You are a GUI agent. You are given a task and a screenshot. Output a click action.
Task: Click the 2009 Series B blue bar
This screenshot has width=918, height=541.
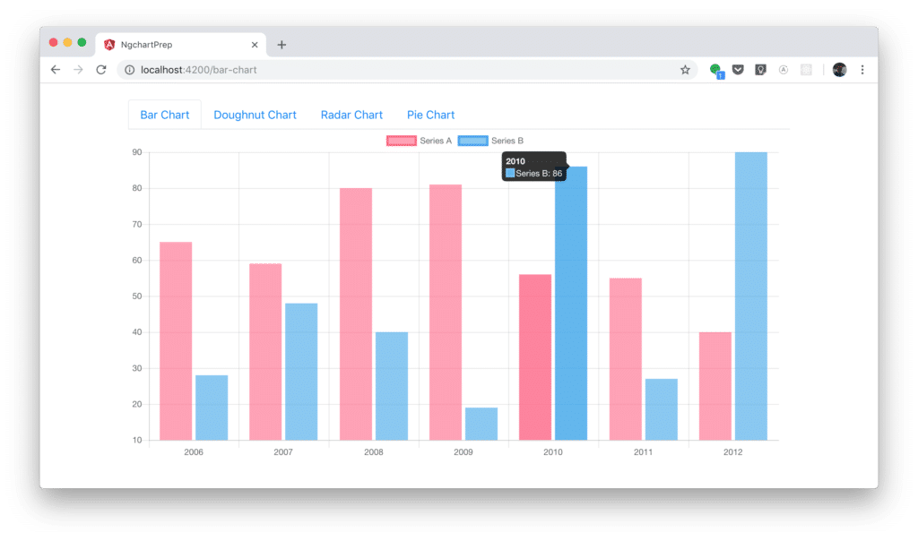pyautogui.click(x=481, y=424)
